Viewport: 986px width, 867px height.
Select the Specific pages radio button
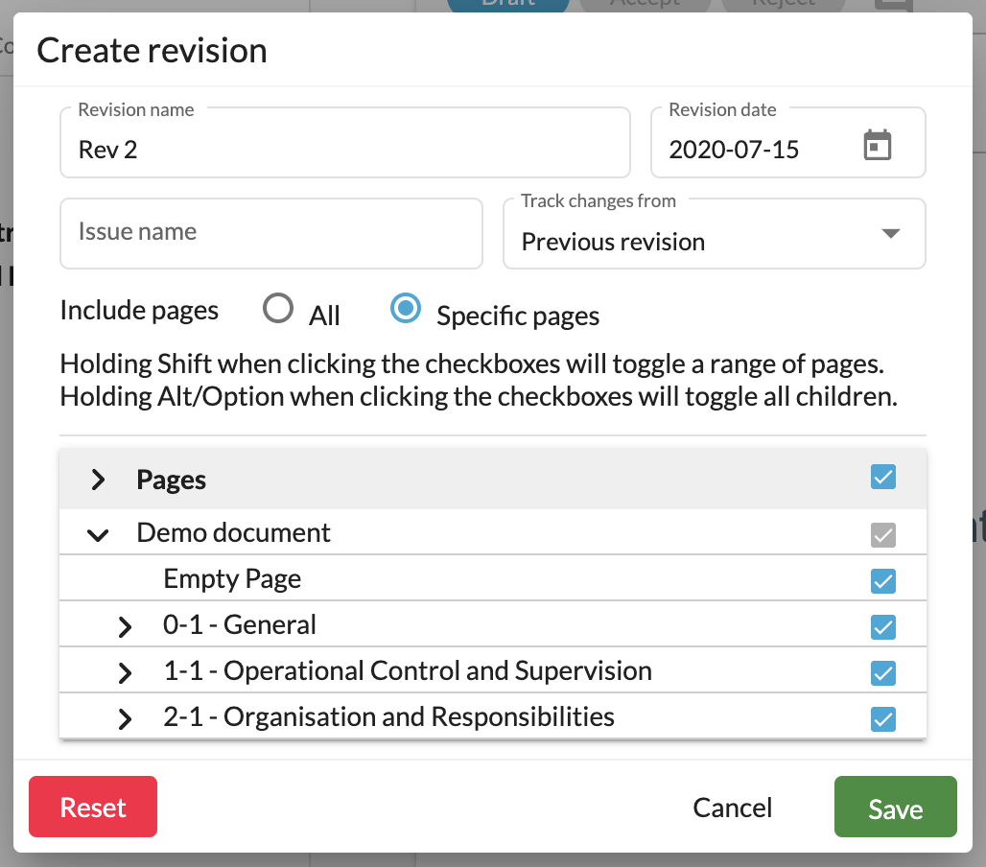(x=405, y=309)
